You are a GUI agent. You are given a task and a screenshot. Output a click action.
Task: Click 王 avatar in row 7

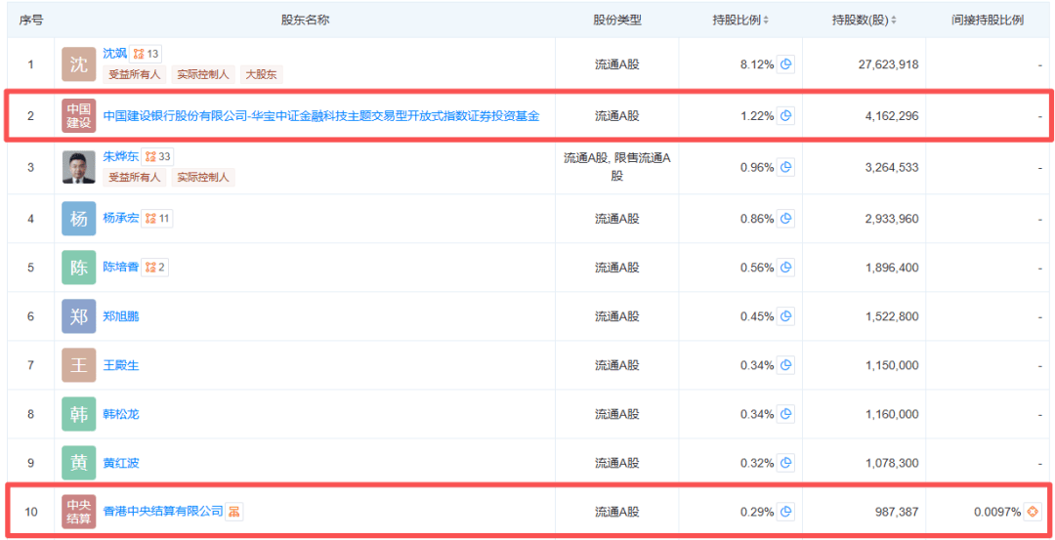coord(79,365)
